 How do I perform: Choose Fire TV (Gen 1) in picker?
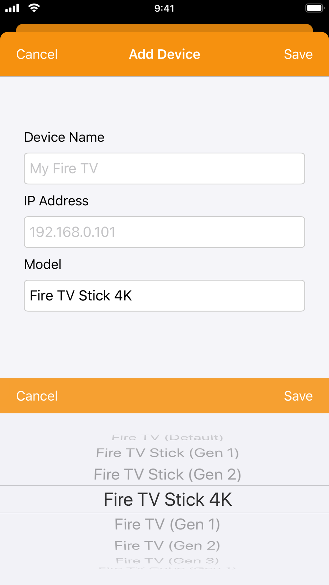[x=167, y=524]
